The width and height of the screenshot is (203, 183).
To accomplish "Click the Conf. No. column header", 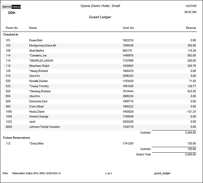I will click(128, 28).
